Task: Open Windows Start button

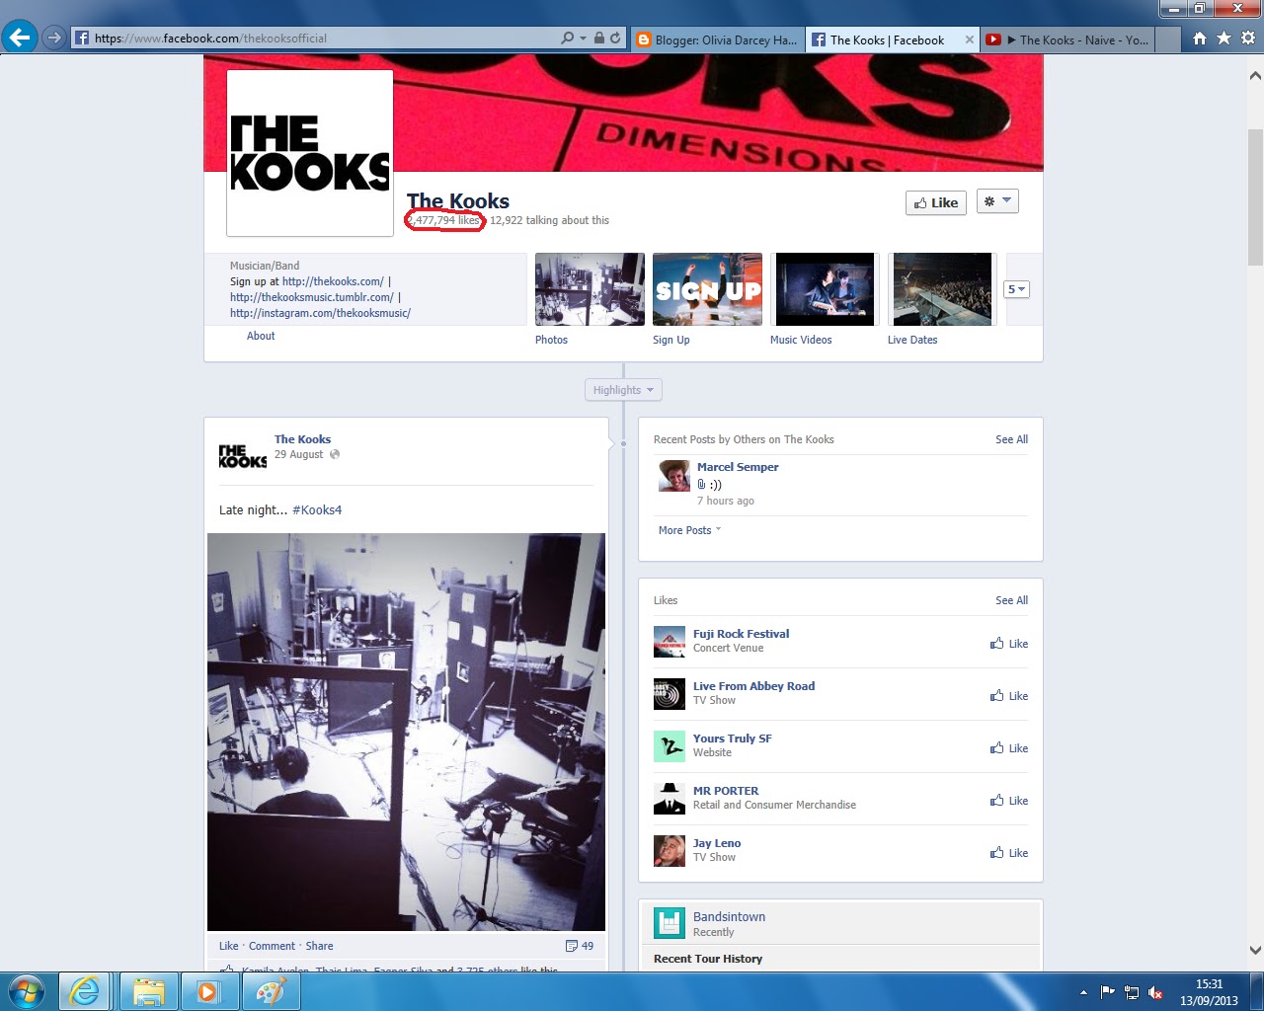Action: click(x=26, y=991)
